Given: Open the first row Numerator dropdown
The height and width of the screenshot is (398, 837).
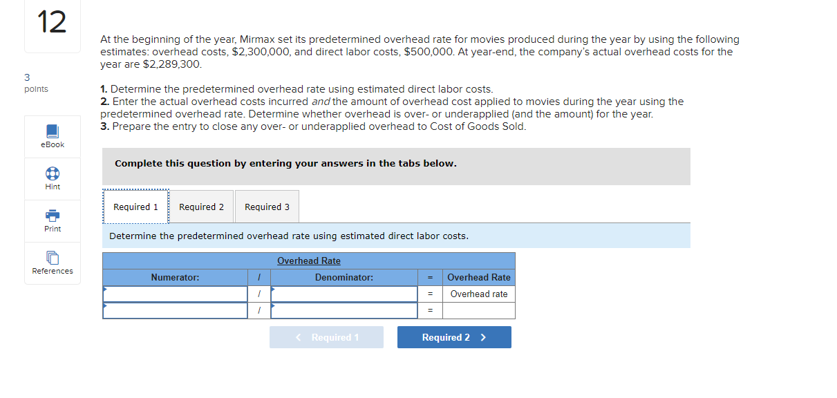Looking at the screenshot, I should tap(175, 293).
